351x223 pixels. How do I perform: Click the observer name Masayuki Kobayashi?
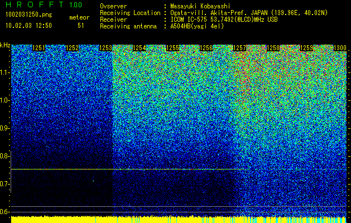[x=200, y=6]
